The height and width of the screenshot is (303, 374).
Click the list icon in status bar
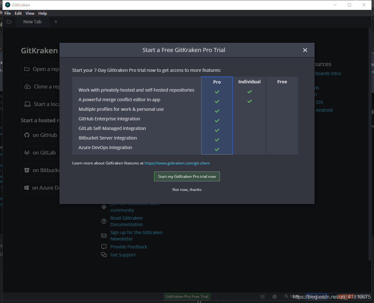pyautogui.click(x=263, y=297)
